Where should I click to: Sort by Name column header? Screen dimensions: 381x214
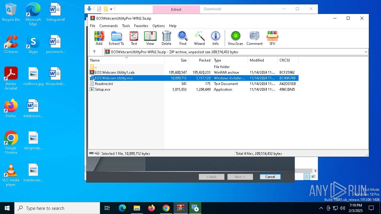coord(126,60)
